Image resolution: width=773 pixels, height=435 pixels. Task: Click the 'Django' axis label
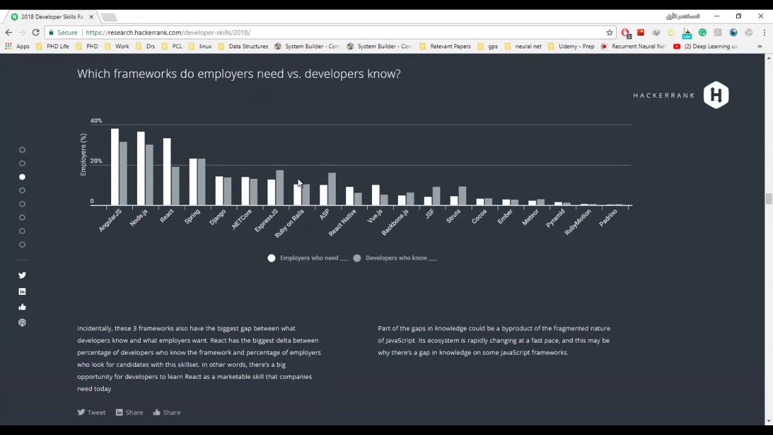coord(217,217)
